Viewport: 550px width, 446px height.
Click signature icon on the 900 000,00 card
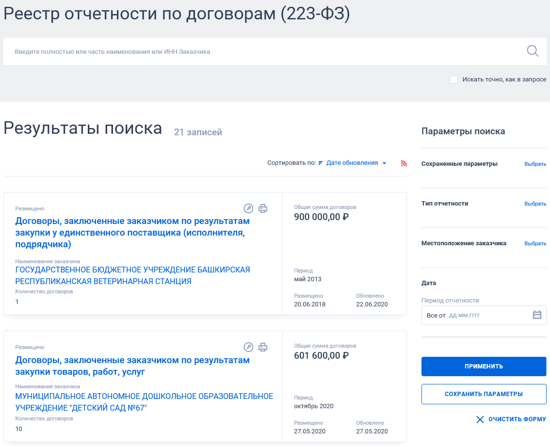coord(248,208)
